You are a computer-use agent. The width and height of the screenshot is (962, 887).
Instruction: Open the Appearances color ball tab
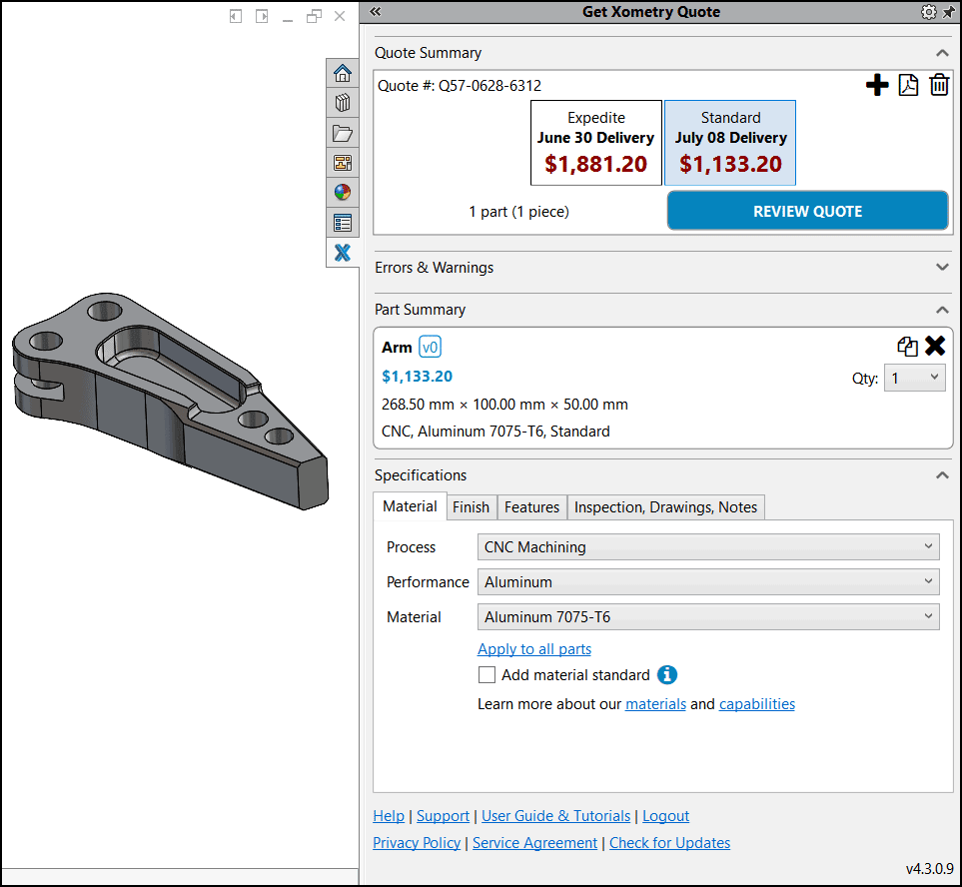343,193
